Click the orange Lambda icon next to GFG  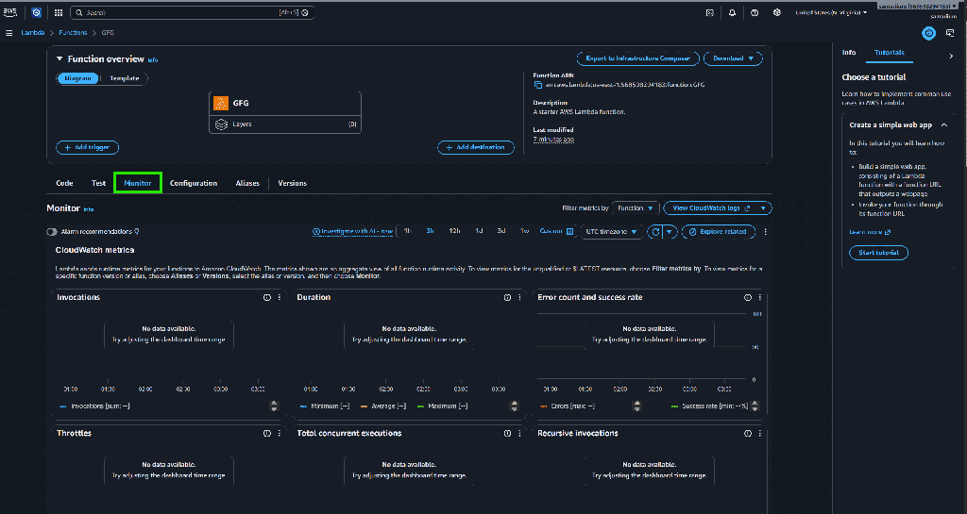pyautogui.click(x=221, y=103)
